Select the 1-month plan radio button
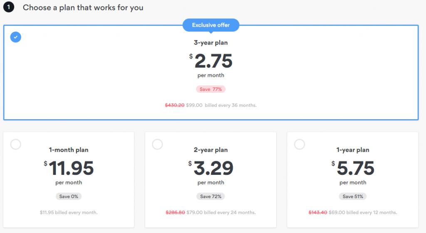Screen dimensions: 426x233 point(15,144)
